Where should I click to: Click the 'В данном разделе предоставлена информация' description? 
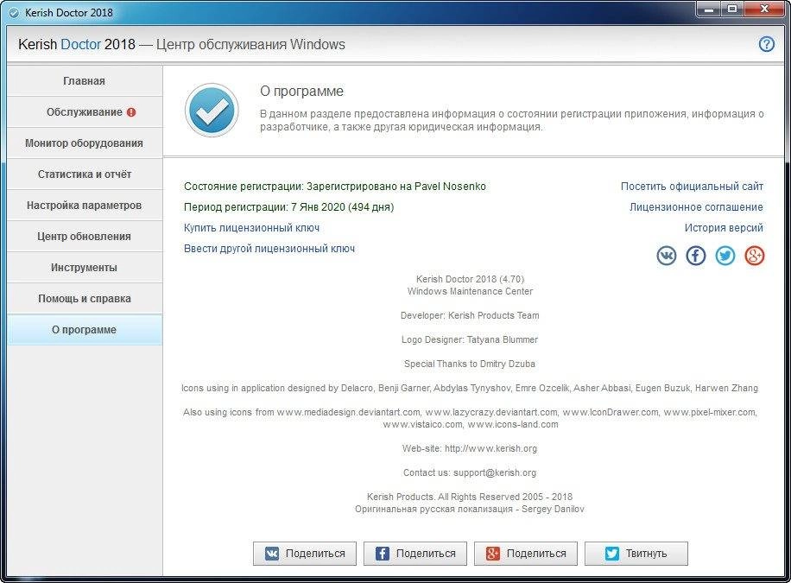point(512,120)
